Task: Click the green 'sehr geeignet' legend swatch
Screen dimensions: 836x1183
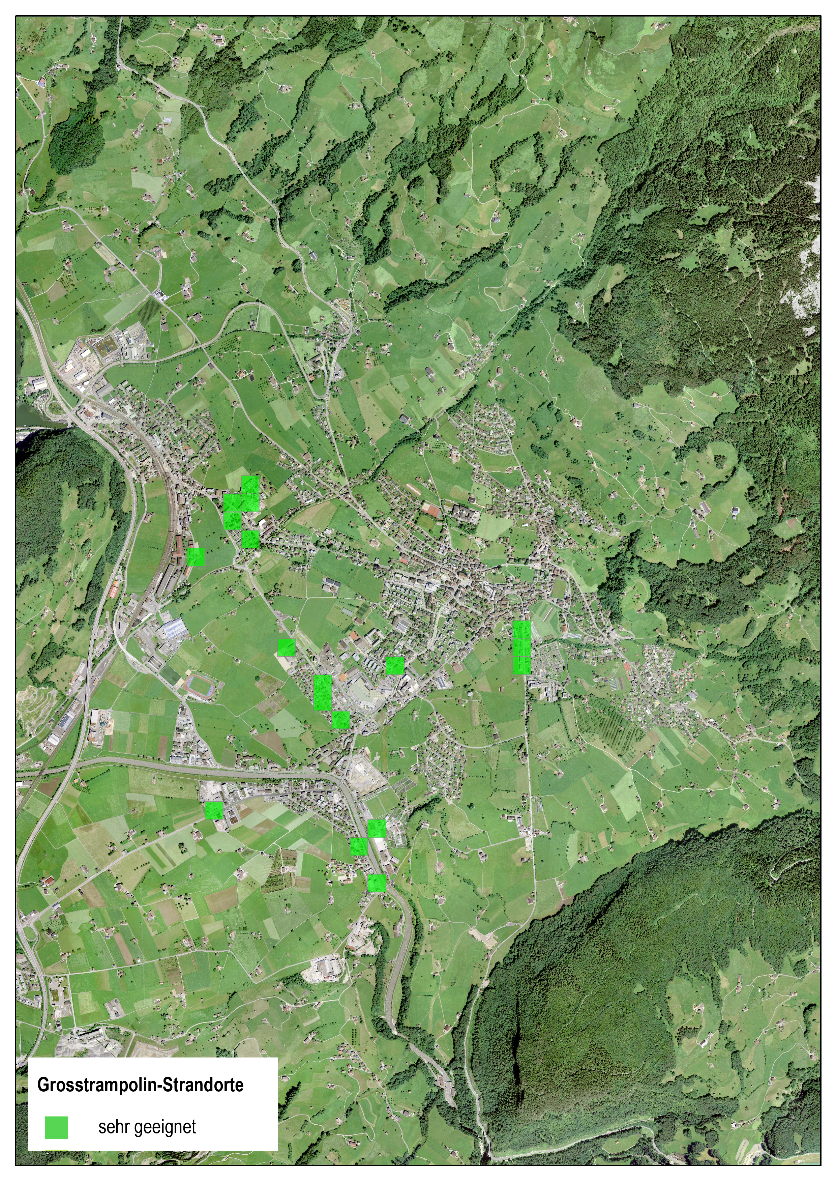Action: pos(56,1127)
